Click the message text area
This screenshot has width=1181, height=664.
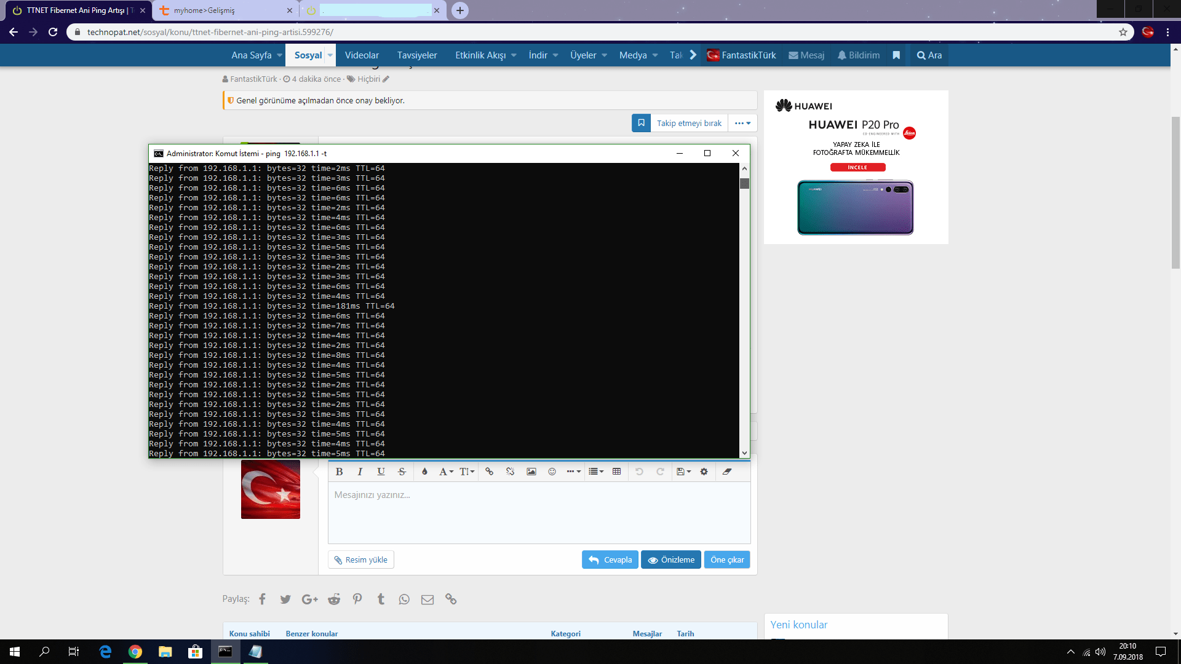539,513
